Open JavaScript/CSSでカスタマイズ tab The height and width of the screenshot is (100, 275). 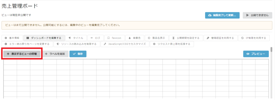click(x=125, y=44)
